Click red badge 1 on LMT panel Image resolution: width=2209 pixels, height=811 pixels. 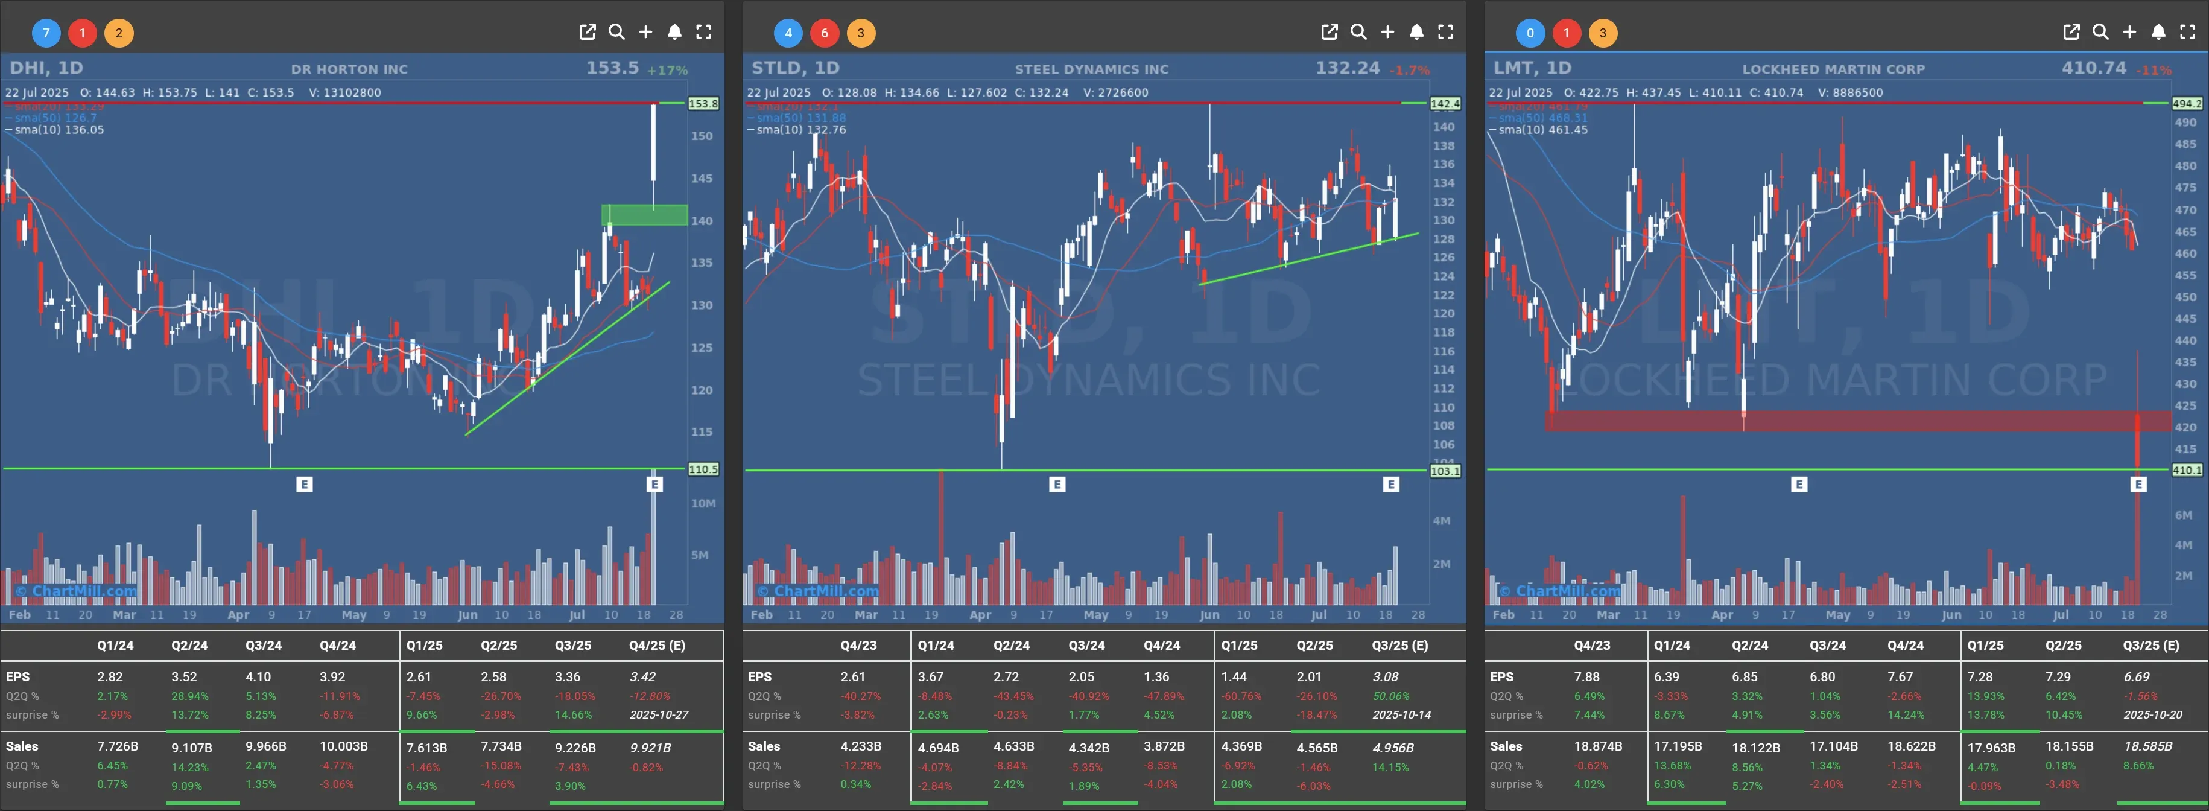1566,33
